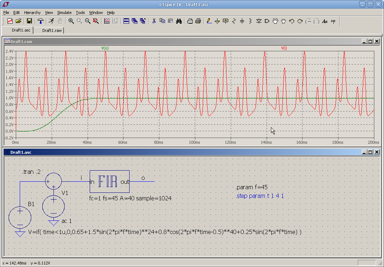Open the Simulate menu
The height and width of the screenshot is (267, 384).
tap(64, 13)
